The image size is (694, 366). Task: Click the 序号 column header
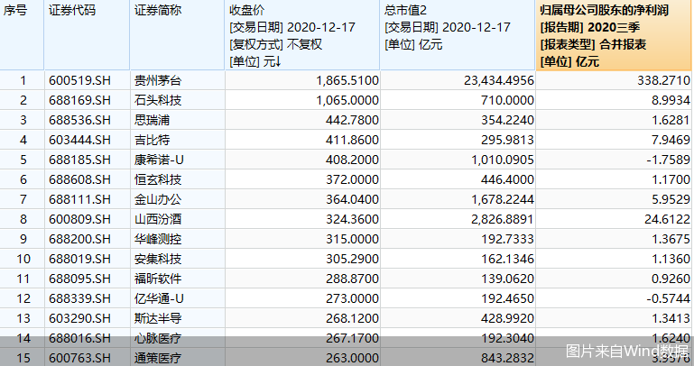15,10
